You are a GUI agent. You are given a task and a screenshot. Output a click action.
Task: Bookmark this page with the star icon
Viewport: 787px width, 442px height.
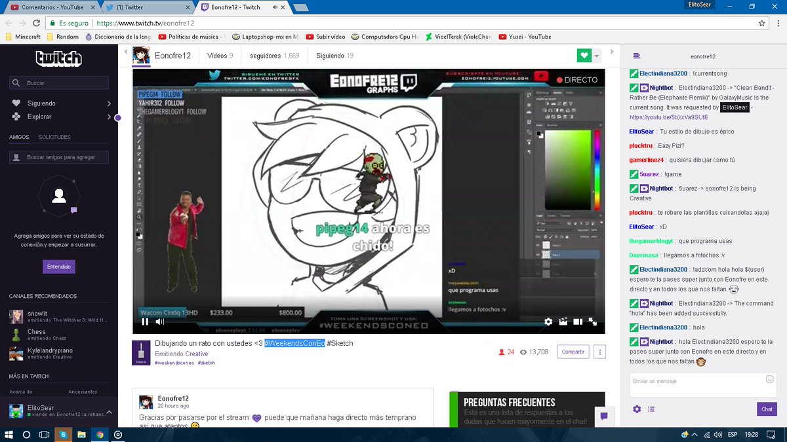[x=761, y=22]
